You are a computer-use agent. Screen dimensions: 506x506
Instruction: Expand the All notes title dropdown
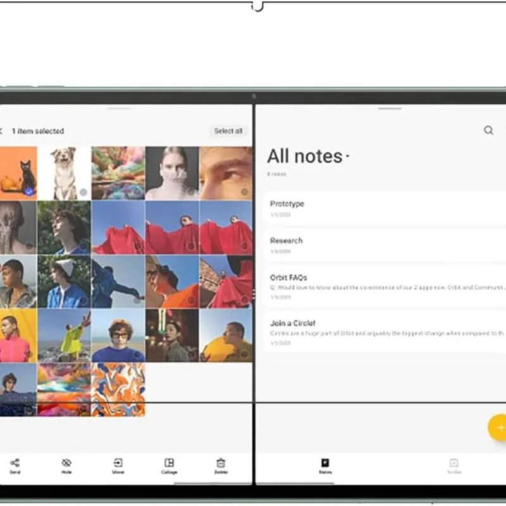click(348, 156)
